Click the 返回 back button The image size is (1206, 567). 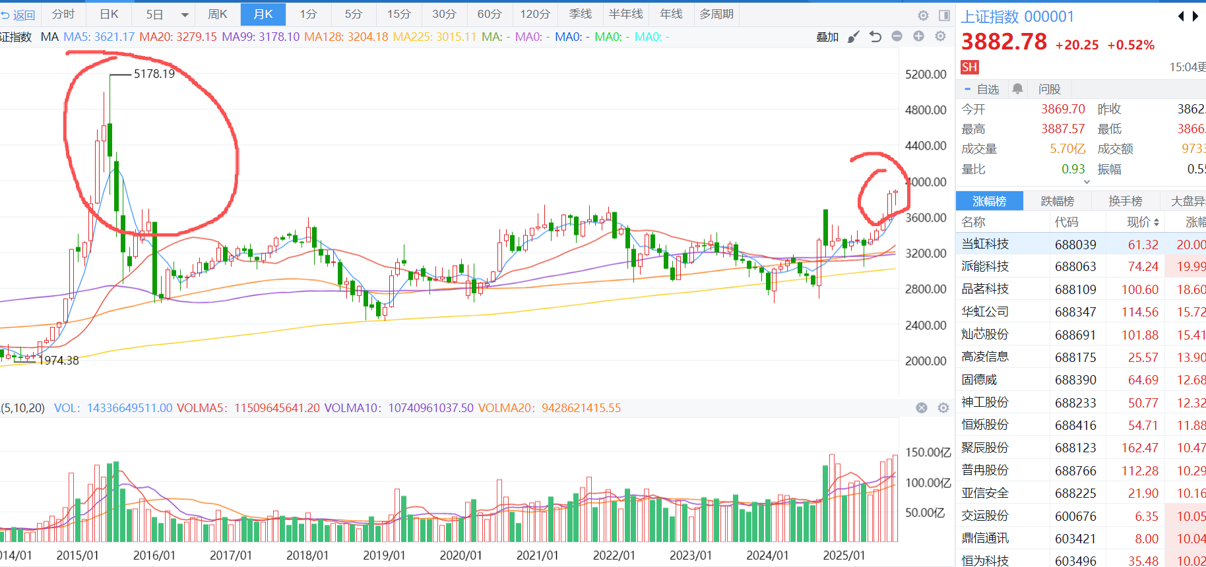pos(18,15)
